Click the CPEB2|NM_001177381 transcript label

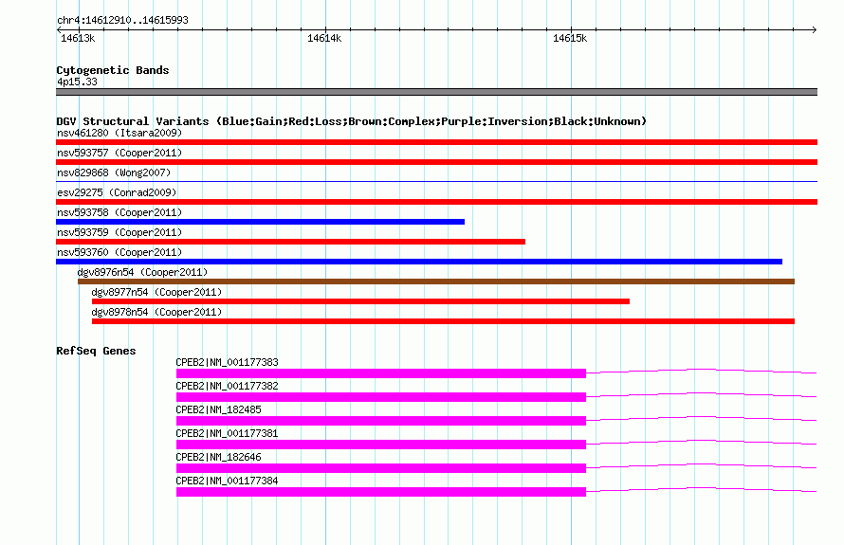pos(228,434)
